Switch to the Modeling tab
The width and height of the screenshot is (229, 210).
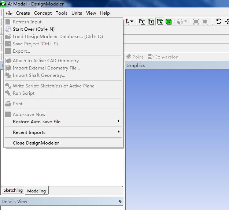37,191
